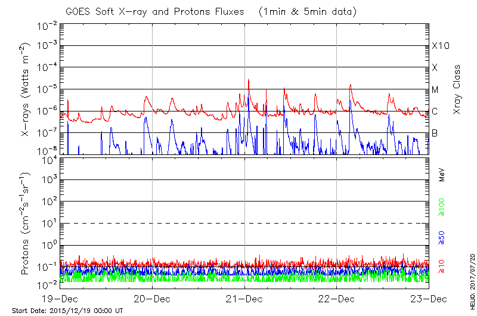Click the blue ≥50 MeV legend label
477x316 pixels.
442,238
